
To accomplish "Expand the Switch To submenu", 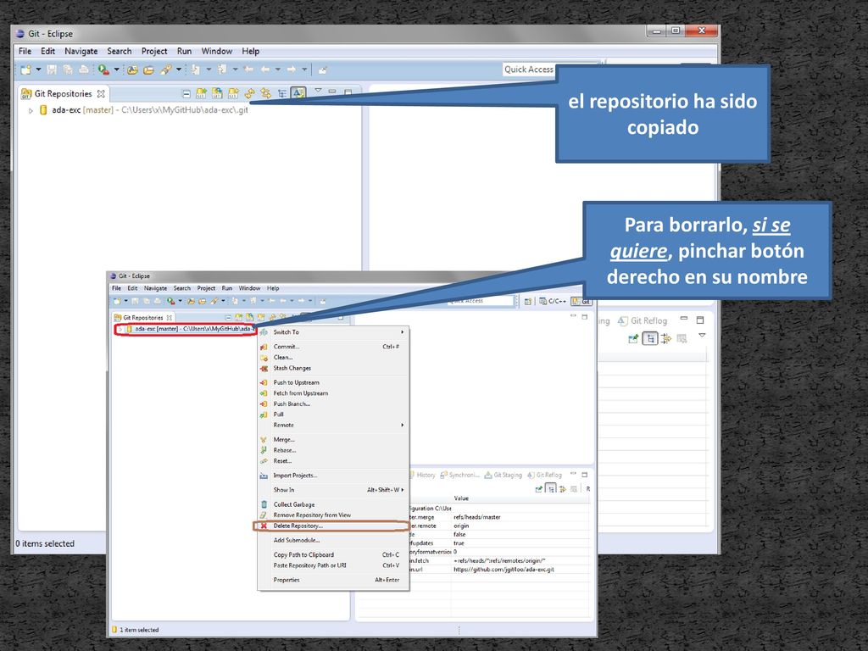I will click(403, 332).
